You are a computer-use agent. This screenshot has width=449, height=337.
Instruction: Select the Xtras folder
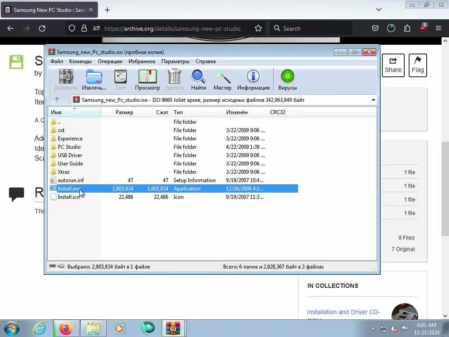tap(64, 172)
